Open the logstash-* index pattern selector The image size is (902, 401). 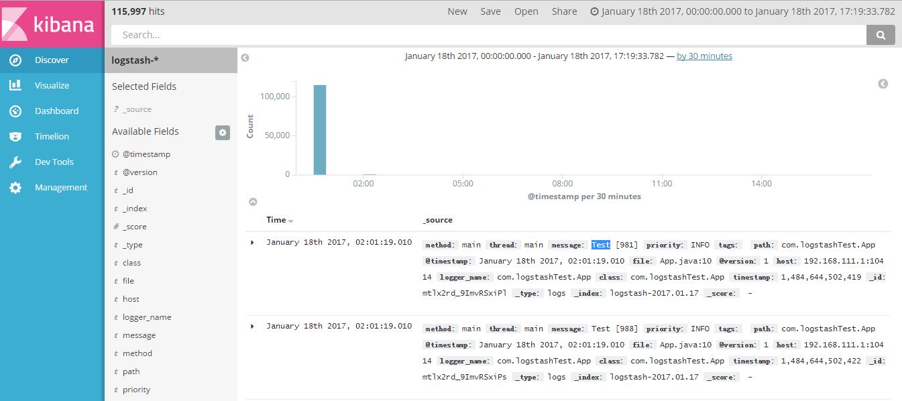click(136, 60)
